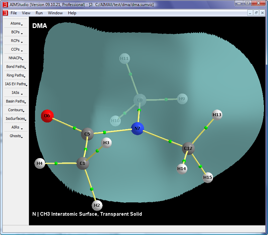The height and width of the screenshot is (235, 268).
Task: Select the H13 hydrogen atom
Action: (x=217, y=115)
